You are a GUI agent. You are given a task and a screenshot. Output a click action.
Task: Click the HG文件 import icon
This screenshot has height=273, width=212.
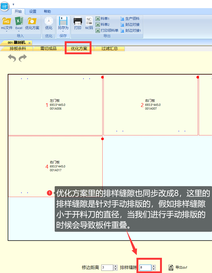[6, 21]
